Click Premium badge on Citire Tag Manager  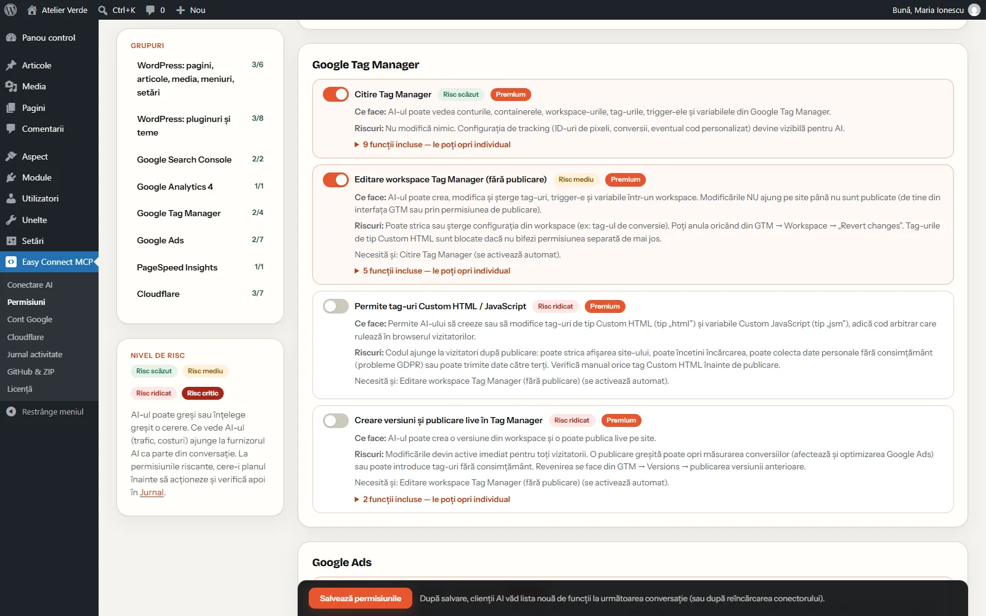[x=511, y=94]
